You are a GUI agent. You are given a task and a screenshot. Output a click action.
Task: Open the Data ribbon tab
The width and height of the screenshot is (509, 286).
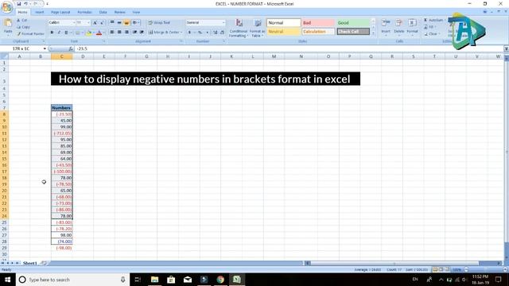pyautogui.click(x=103, y=13)
